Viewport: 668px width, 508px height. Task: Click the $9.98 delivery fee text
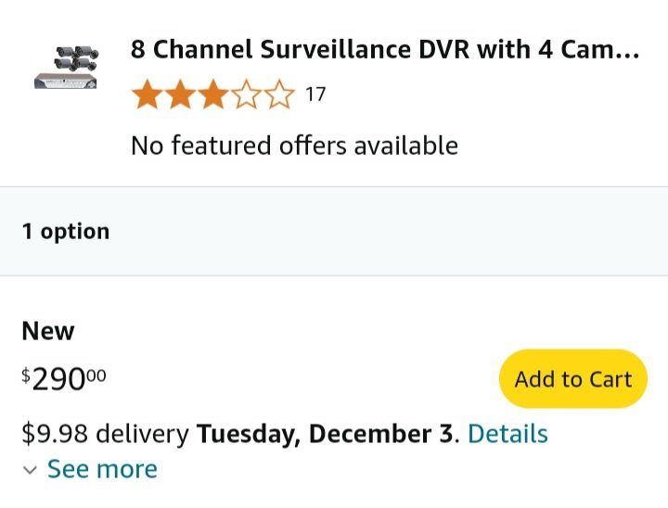click(x=105, y=434)
